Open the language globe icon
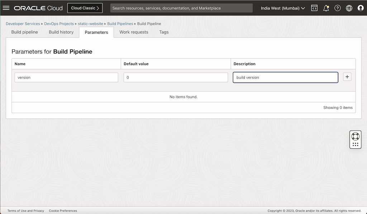This screenshot has width=367, height=214. pyautogui.click(x=349, y=8)
